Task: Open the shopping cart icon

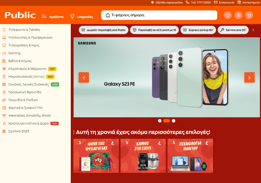Action: [249, 15]
